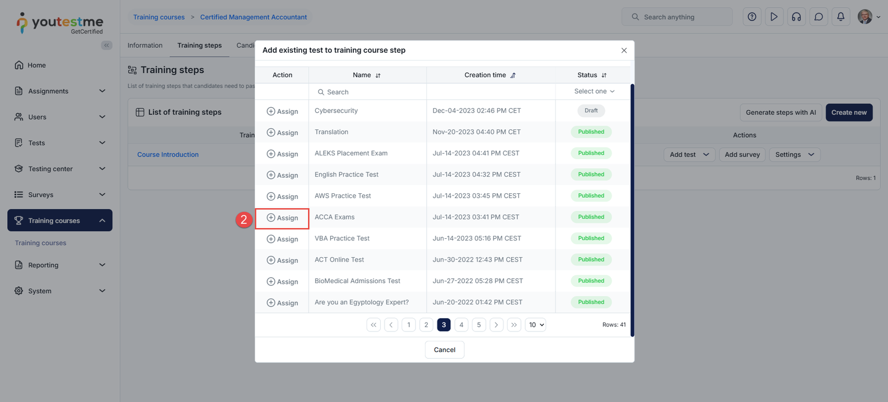Open the chat bubble icon
The image size is (888, 402).
(818, 17)
